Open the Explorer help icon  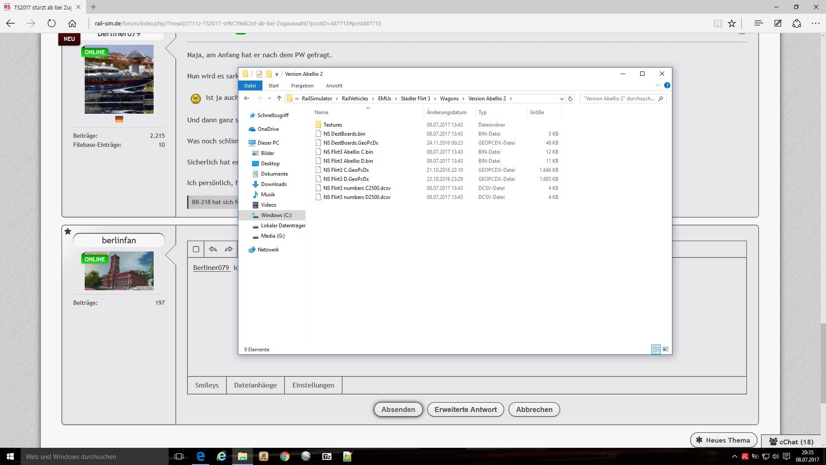coord(667,85)
